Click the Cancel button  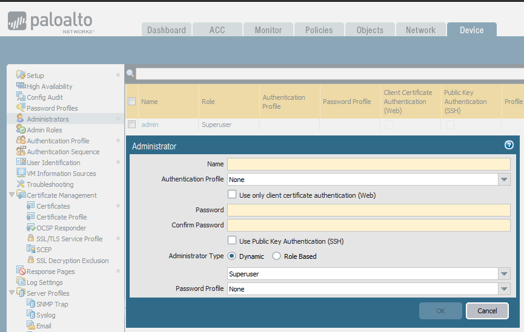coord(487,311)
